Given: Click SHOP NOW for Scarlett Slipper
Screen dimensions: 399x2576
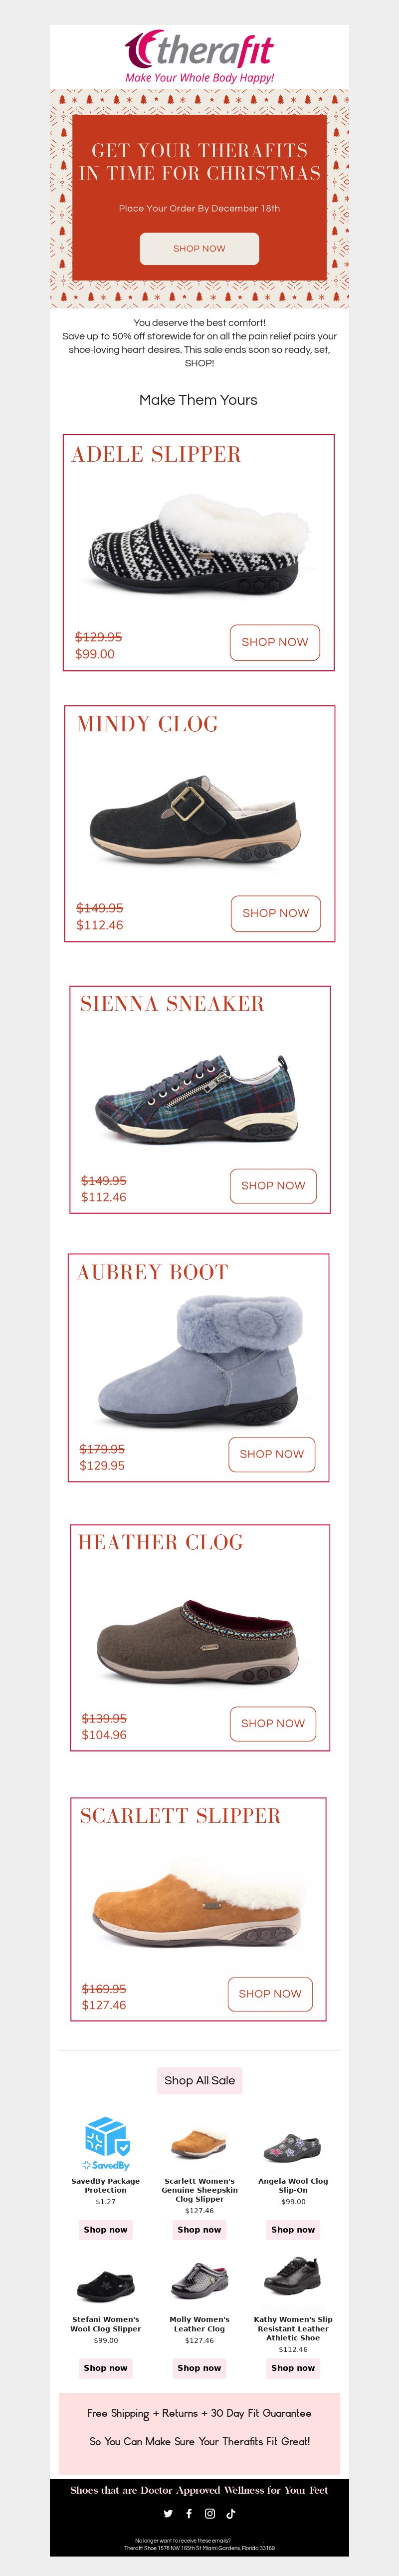Looking at the screenshot, I should (x=269, y=1993).
